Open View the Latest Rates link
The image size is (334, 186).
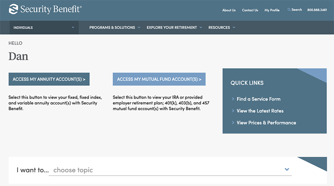260,111
